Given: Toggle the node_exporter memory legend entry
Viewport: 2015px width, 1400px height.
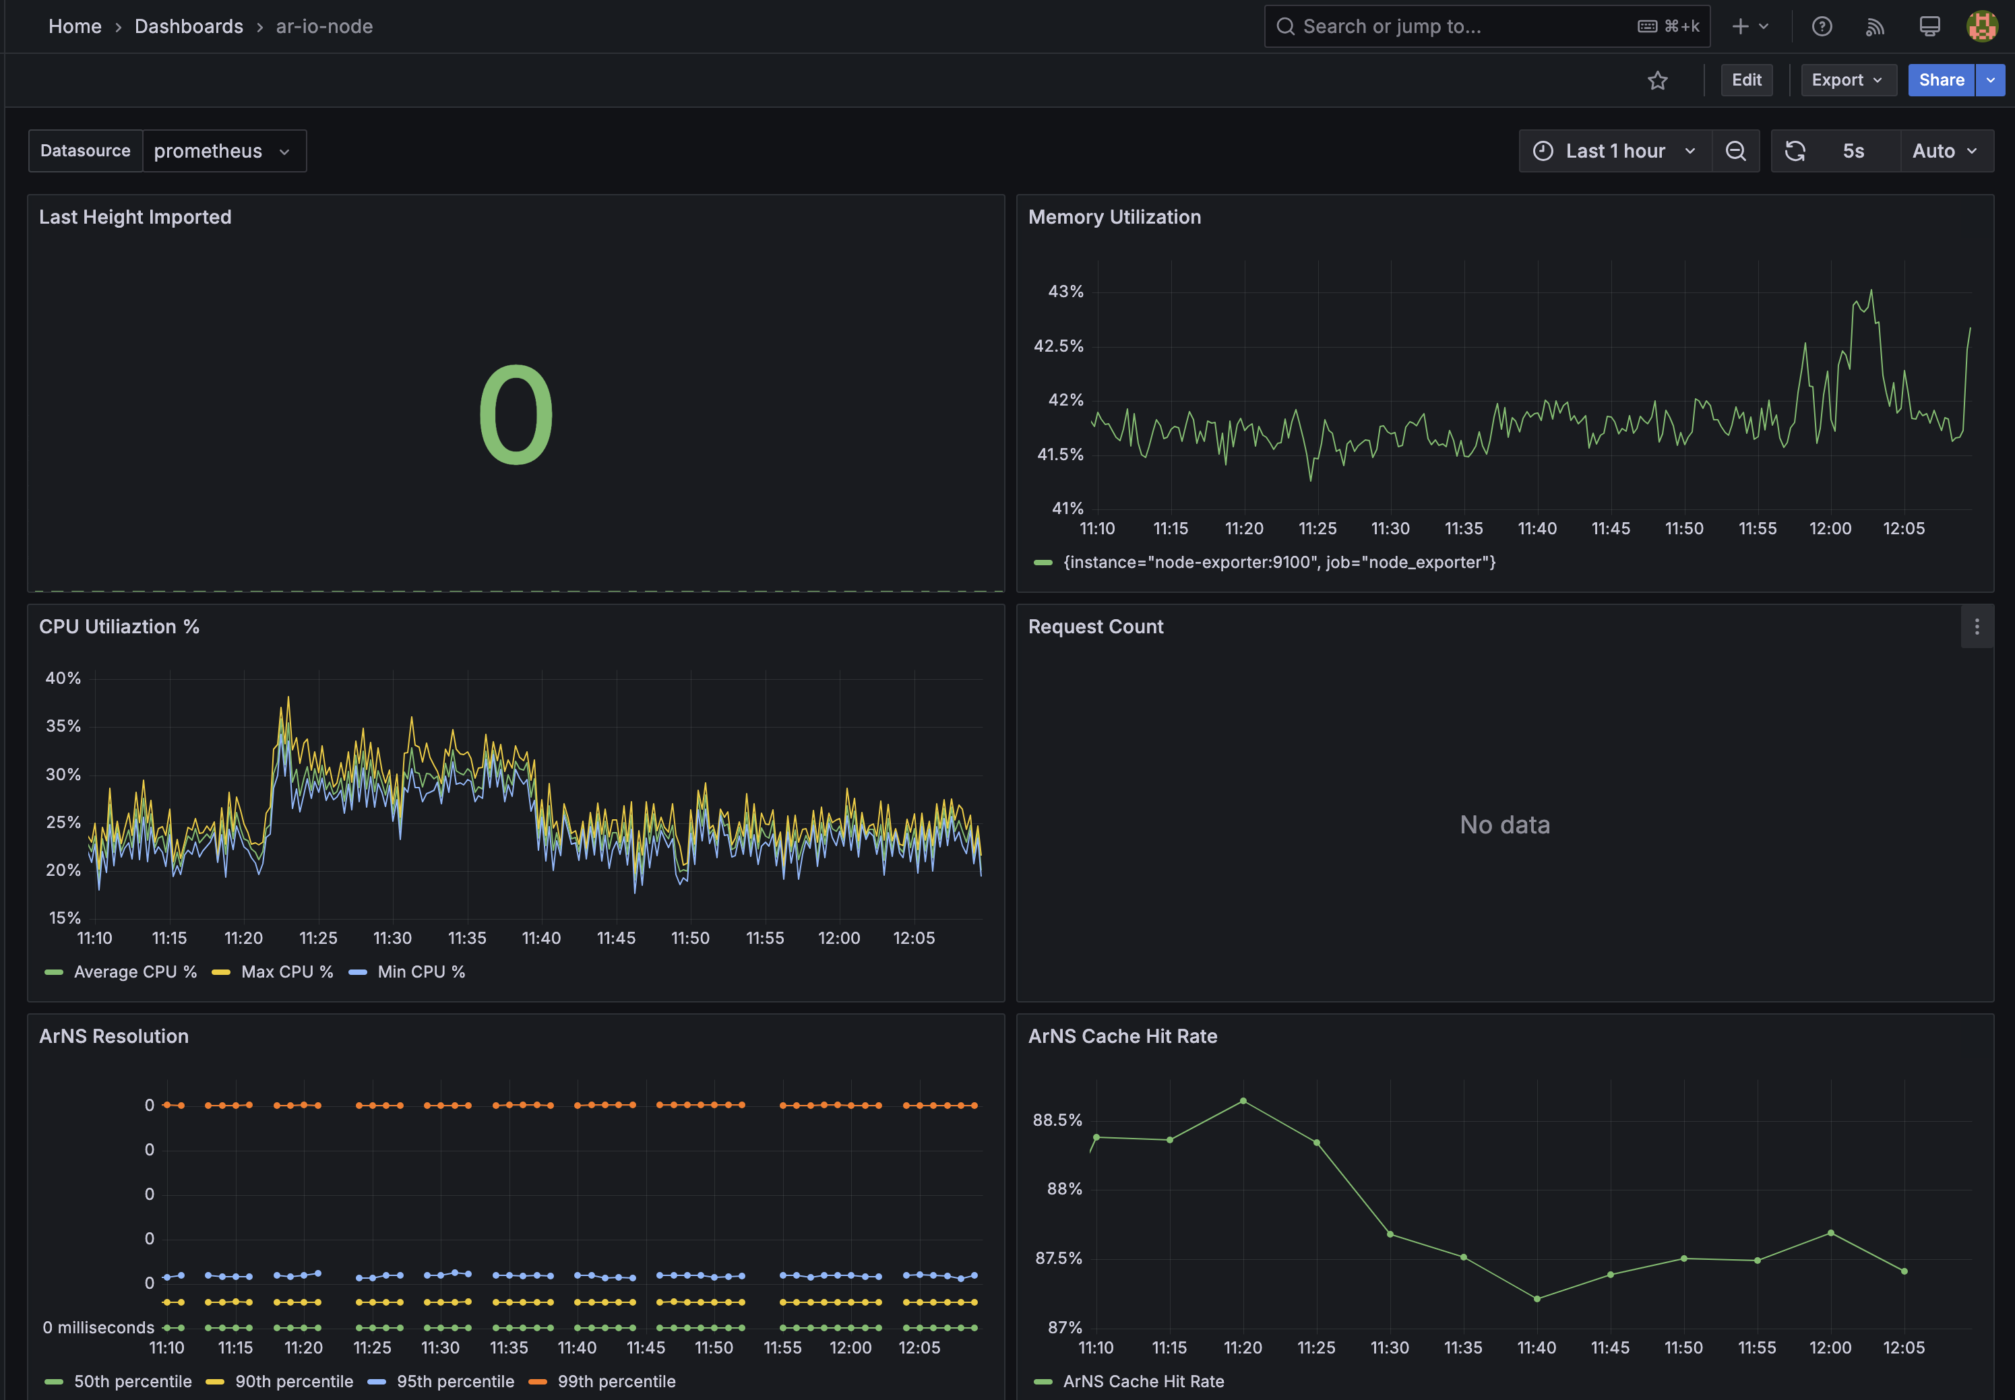Looking at the screenshot, I should tap(1278, 563).
